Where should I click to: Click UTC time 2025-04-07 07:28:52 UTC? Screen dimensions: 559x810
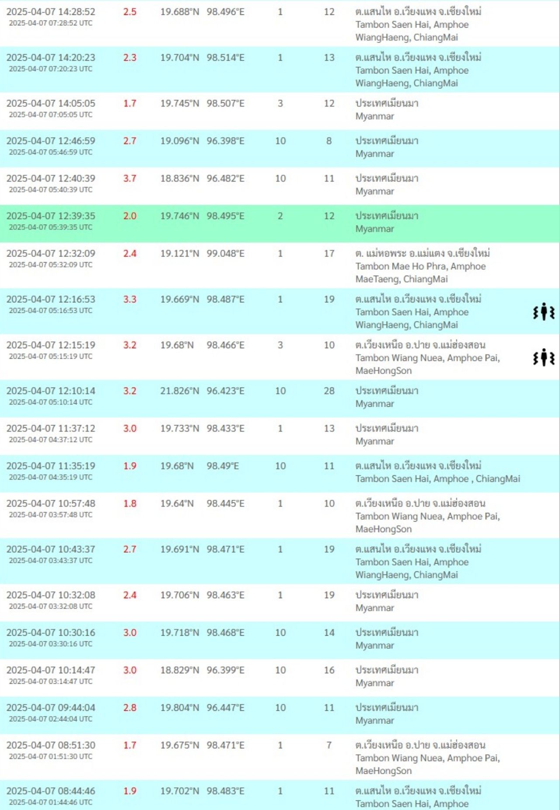click(51, 24)
